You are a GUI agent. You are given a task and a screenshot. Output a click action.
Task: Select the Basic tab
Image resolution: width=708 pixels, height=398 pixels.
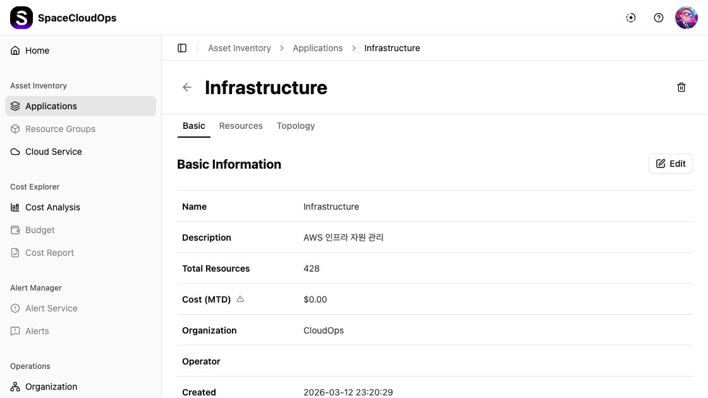(x=193, y=126)
